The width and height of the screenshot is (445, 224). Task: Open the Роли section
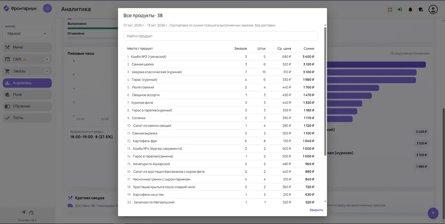pyautogui.click(x=27, y=94)
